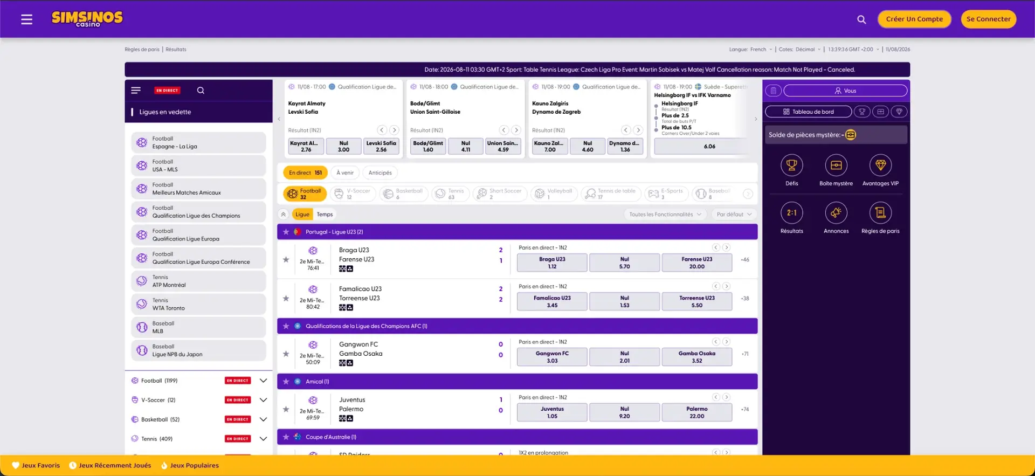The height and width of the screenshot is (476, 1035).
Task: Click the mystery box icon next to Tableau de bord
Action: click(x=880, y=112)
